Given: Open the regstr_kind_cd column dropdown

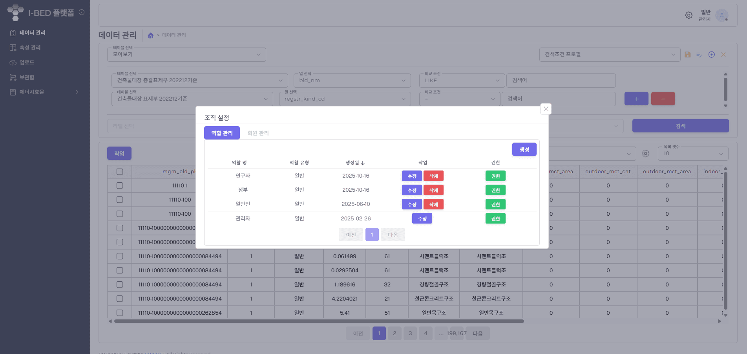Looking at the screenshot, I should tap(345, 99).
